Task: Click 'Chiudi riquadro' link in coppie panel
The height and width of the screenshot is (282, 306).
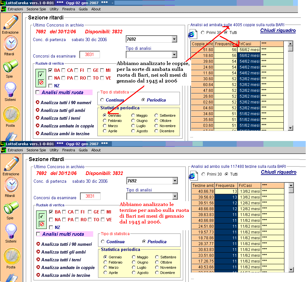Action: [278, 30]
